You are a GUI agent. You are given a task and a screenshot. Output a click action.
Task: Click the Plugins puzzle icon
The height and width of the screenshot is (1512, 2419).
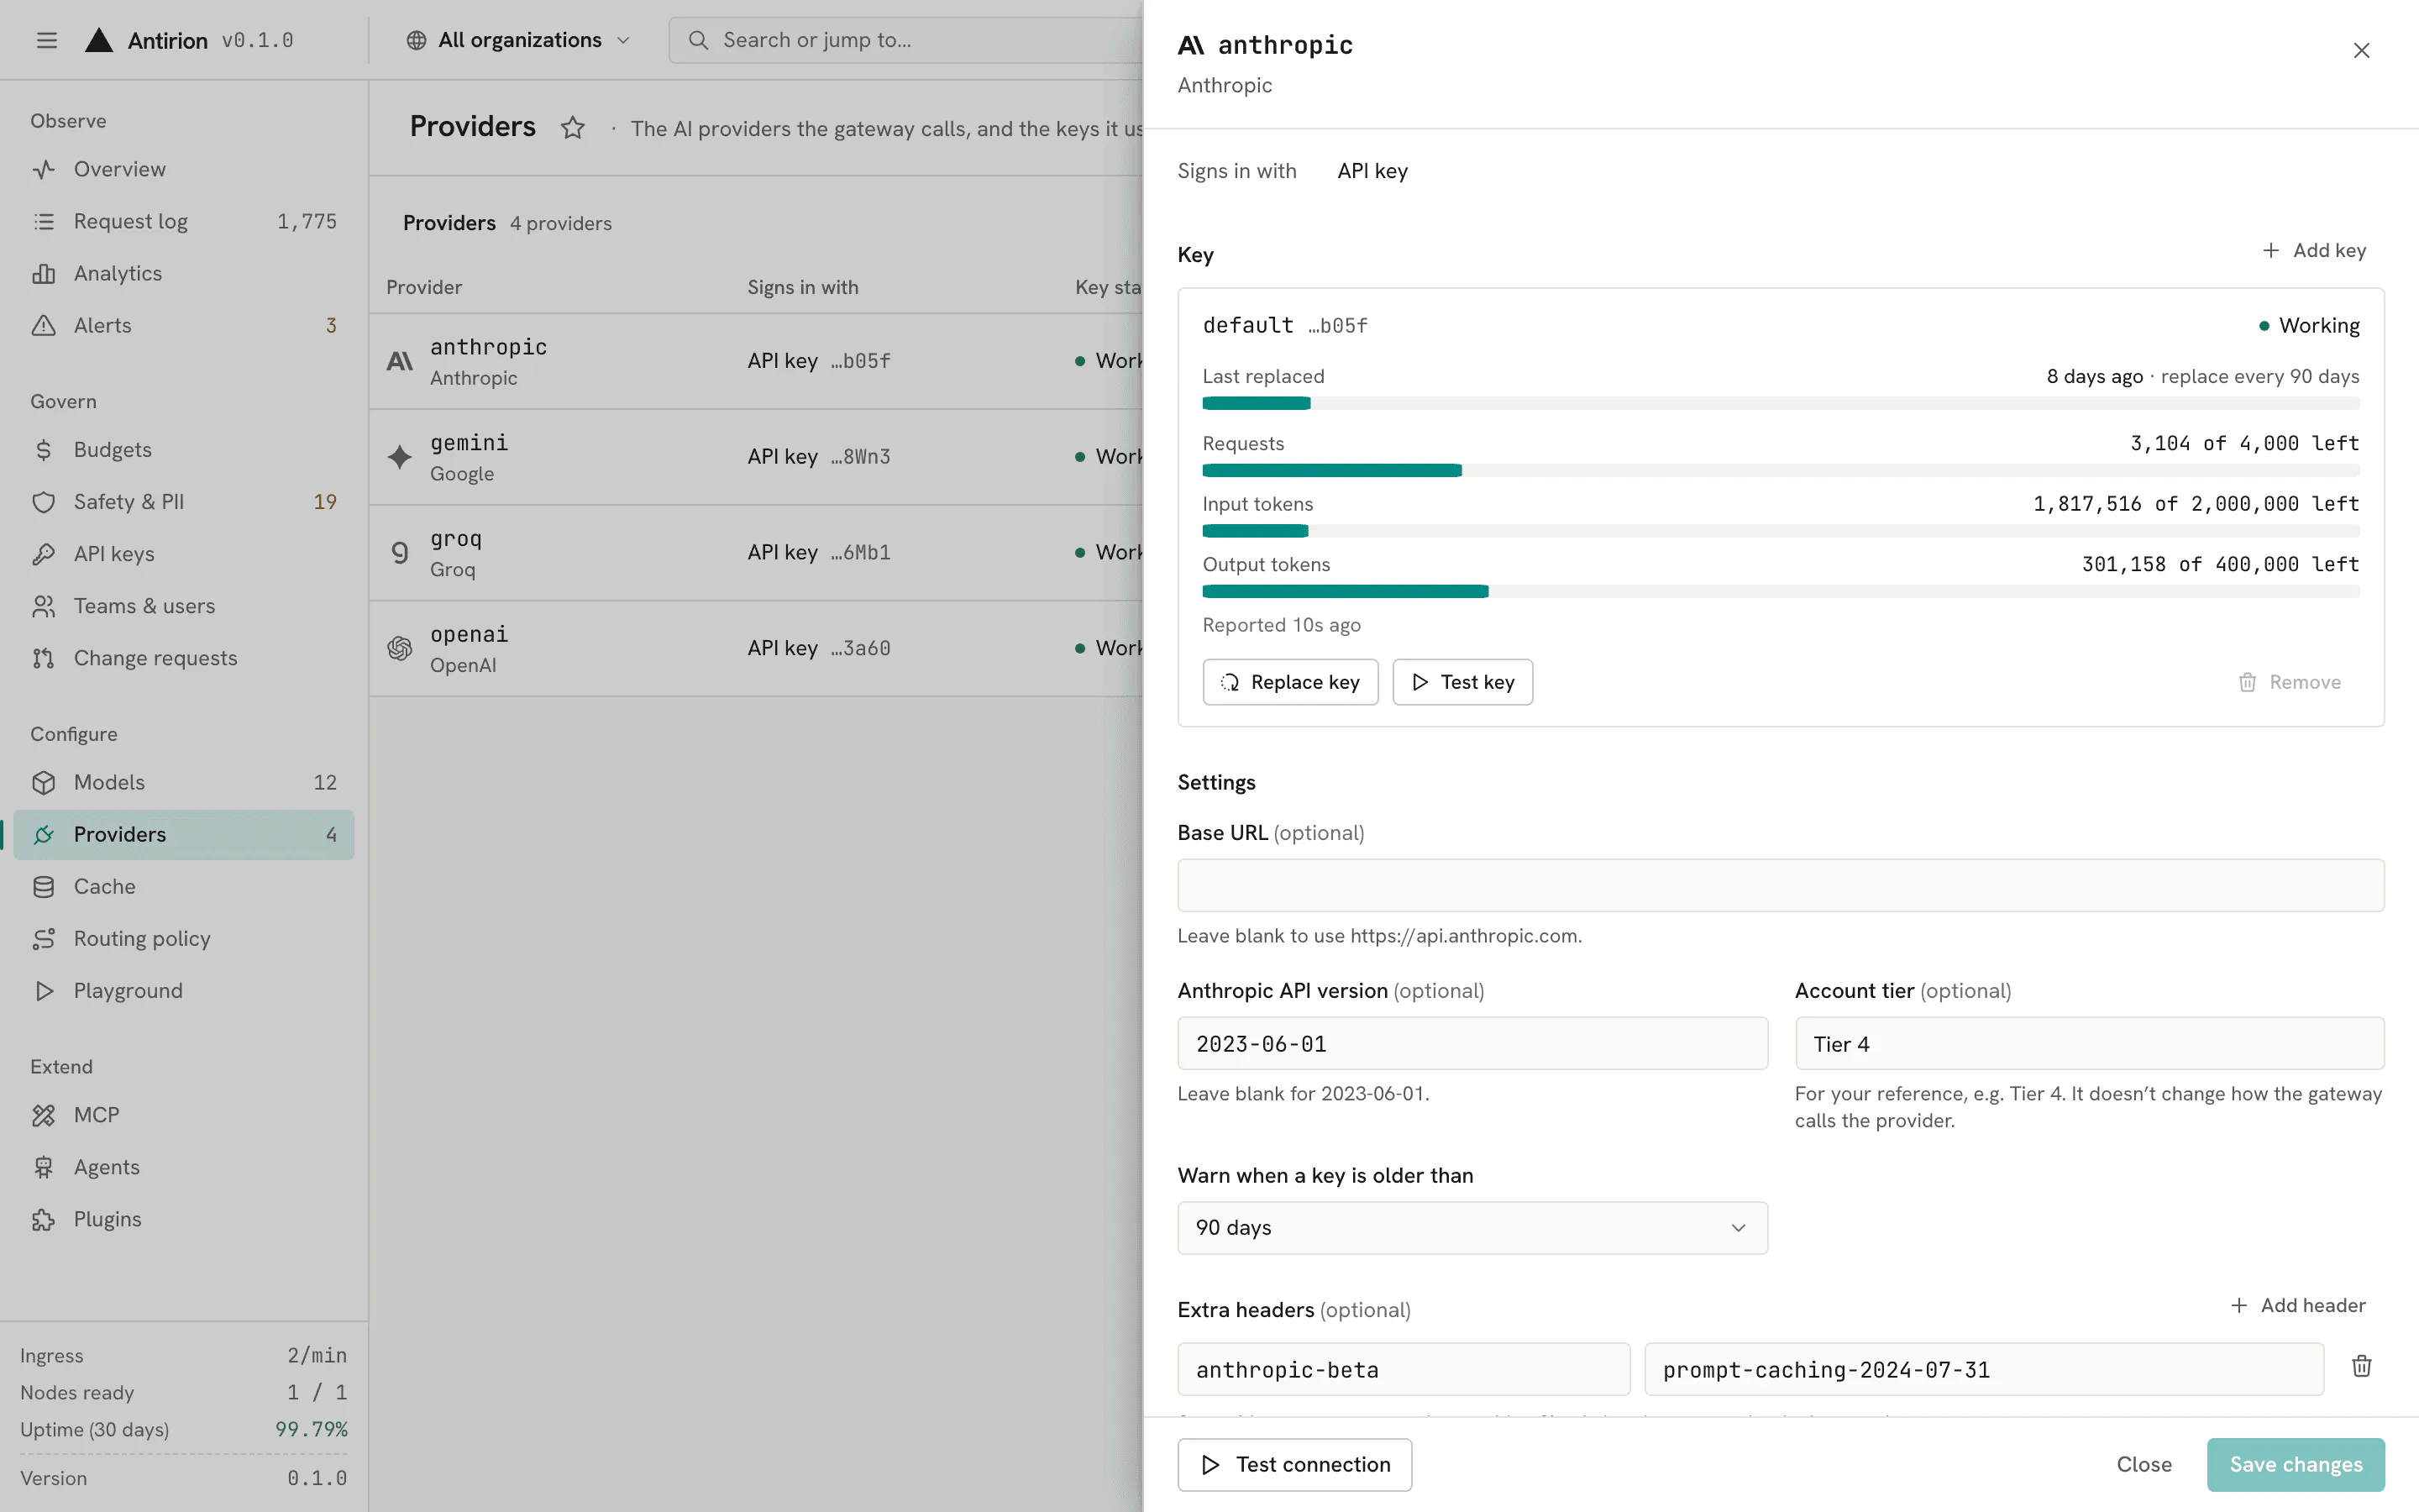(44, 1219)
